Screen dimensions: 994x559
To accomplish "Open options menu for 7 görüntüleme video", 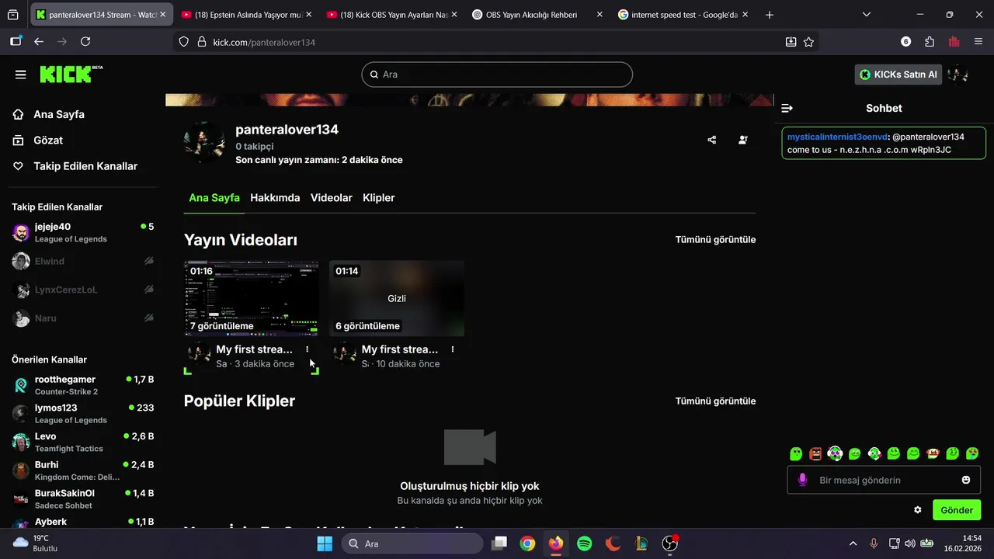I will [x=308, y=349].
